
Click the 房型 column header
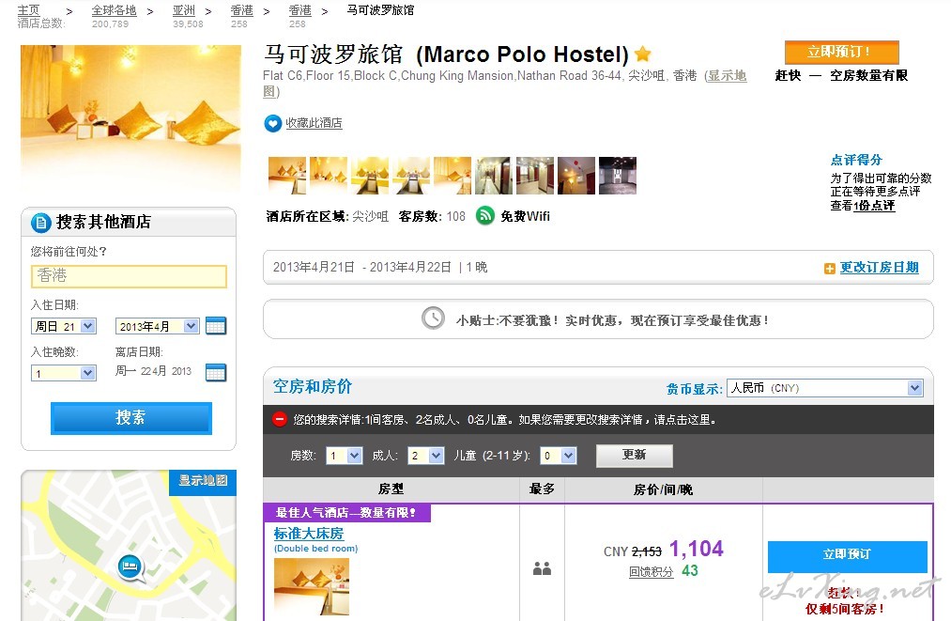click(391, 489)
